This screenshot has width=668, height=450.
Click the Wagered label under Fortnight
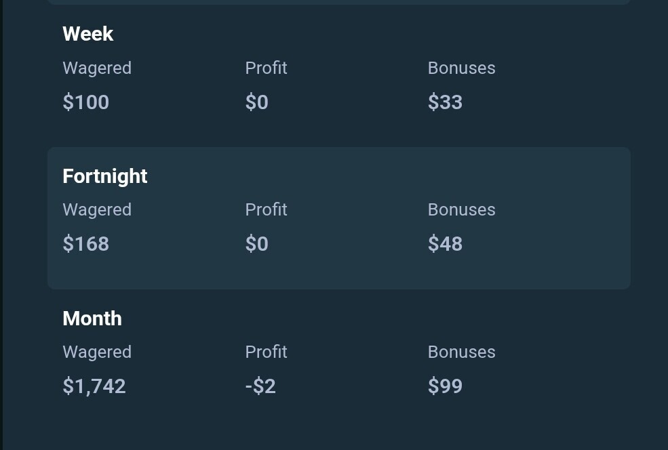click(97, 210)
